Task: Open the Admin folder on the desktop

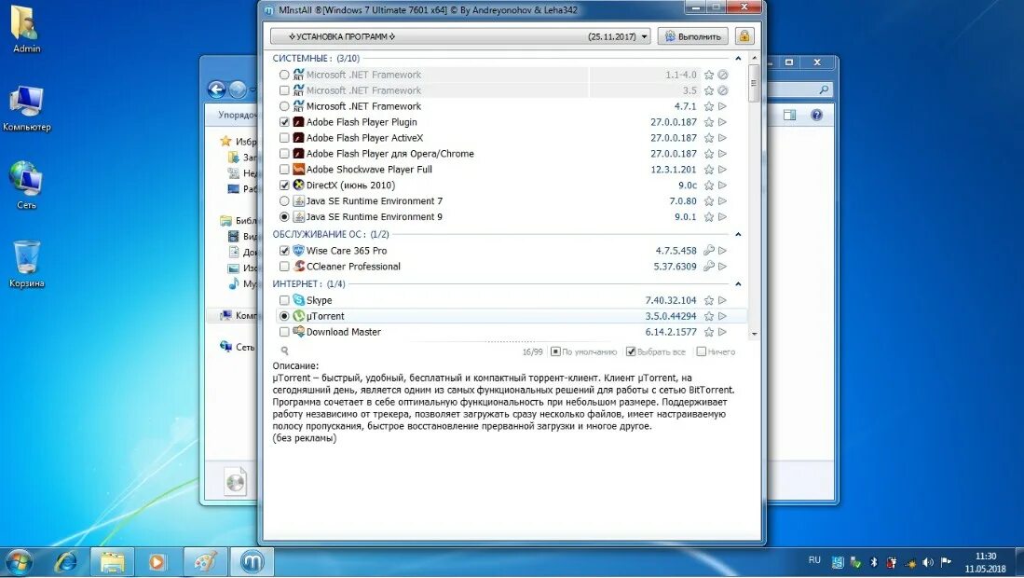Action: tap(26, 30)
